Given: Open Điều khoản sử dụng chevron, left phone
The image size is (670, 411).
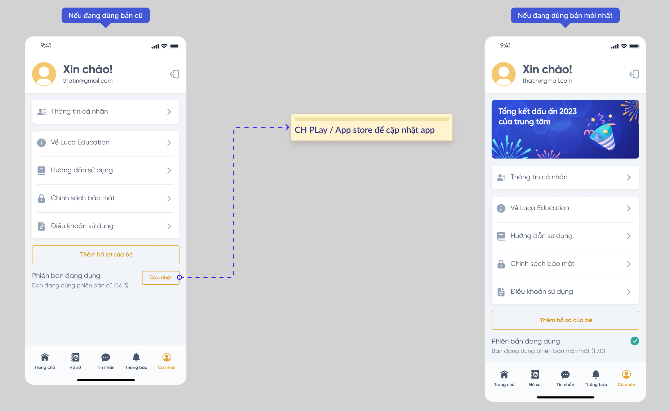Looking at the screenshot, I should (169, 226).
